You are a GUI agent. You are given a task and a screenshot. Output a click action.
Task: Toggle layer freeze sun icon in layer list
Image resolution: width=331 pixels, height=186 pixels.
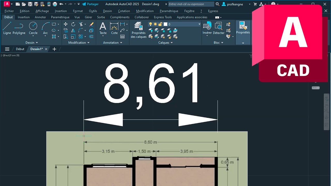[x=155, y=24]
